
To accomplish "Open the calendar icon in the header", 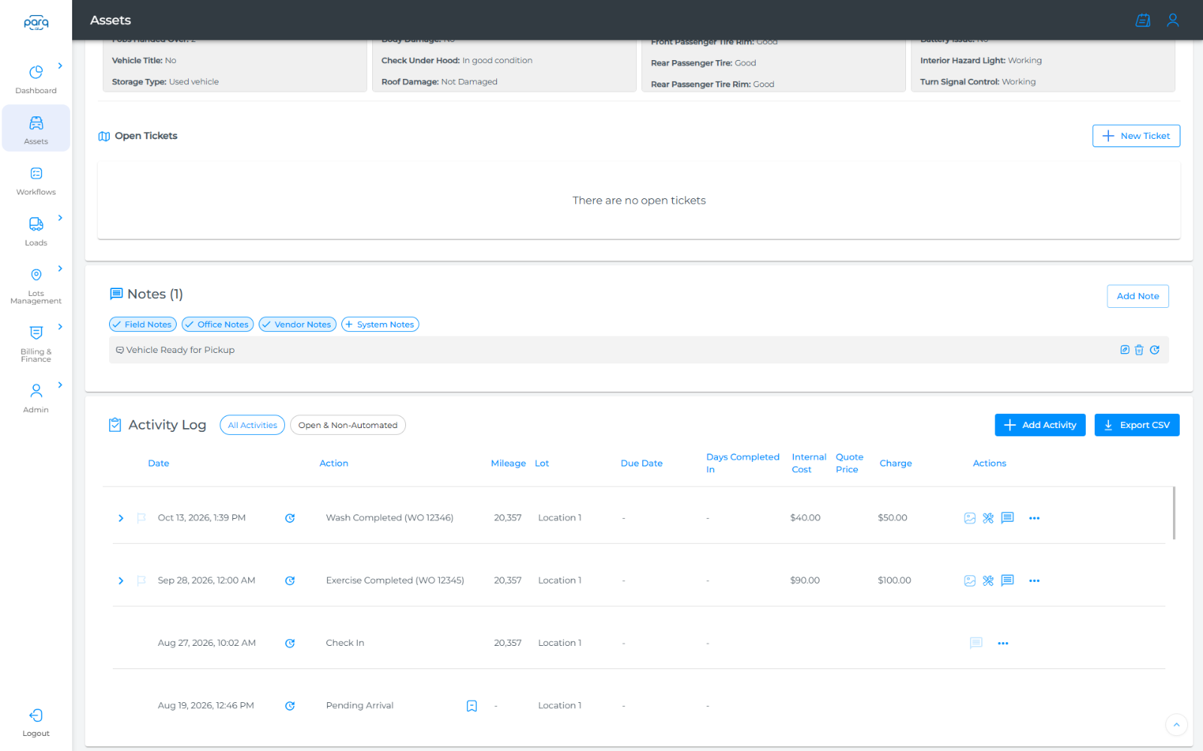I will click(x=1143, y=20).
